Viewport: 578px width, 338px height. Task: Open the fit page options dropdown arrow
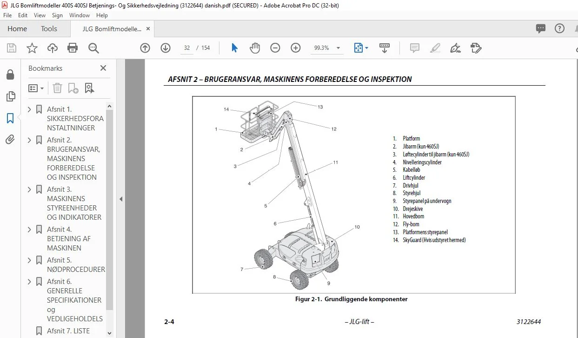pos(366,48)
